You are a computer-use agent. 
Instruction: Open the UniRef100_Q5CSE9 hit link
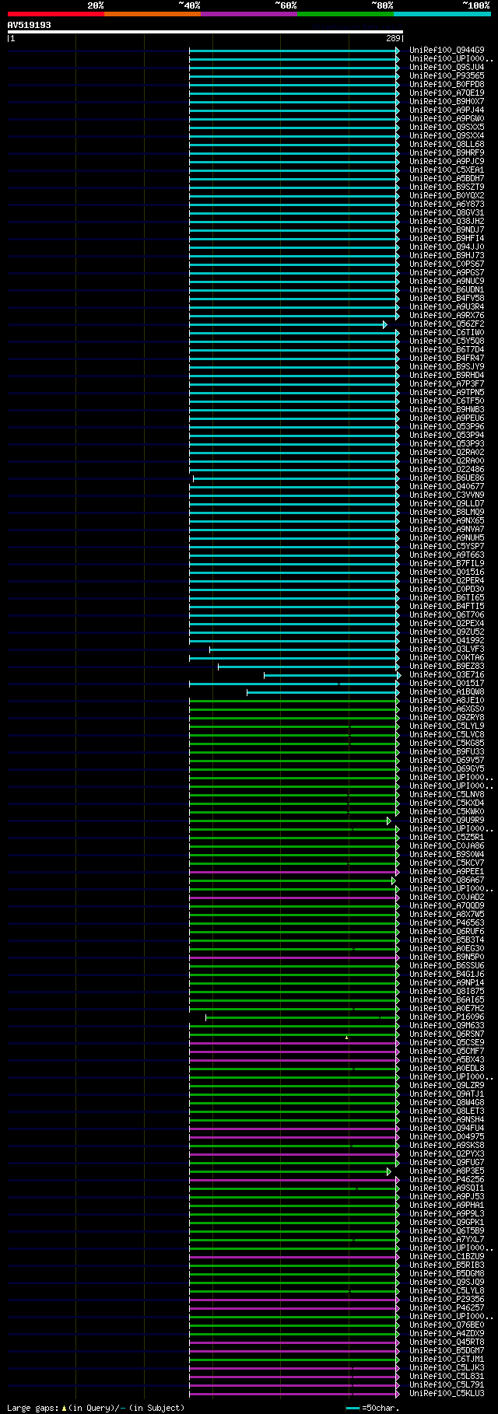click(x=447, y=1043)
